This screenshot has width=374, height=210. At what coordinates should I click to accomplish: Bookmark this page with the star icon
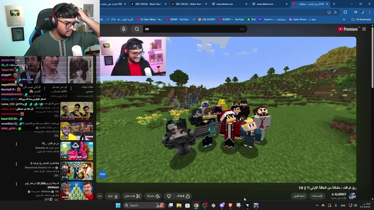(x=335, y=12)
